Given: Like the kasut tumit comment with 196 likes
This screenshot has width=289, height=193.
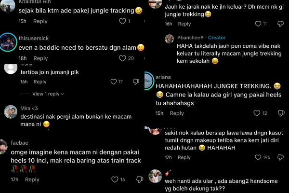Looking at the screenshot, I should (258, 157).
